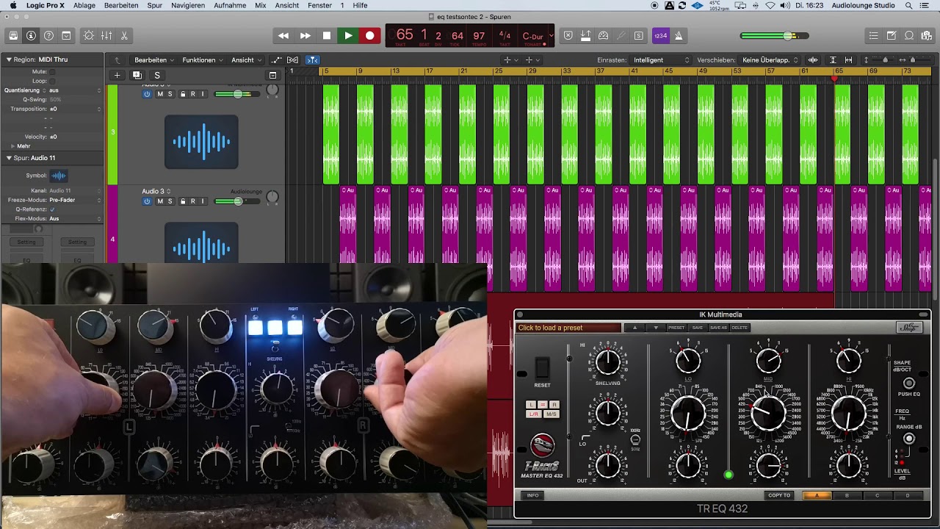The height and width of the screenshot is (529, 940).
Task: Open the Spur menu
Action: (154, 5)
